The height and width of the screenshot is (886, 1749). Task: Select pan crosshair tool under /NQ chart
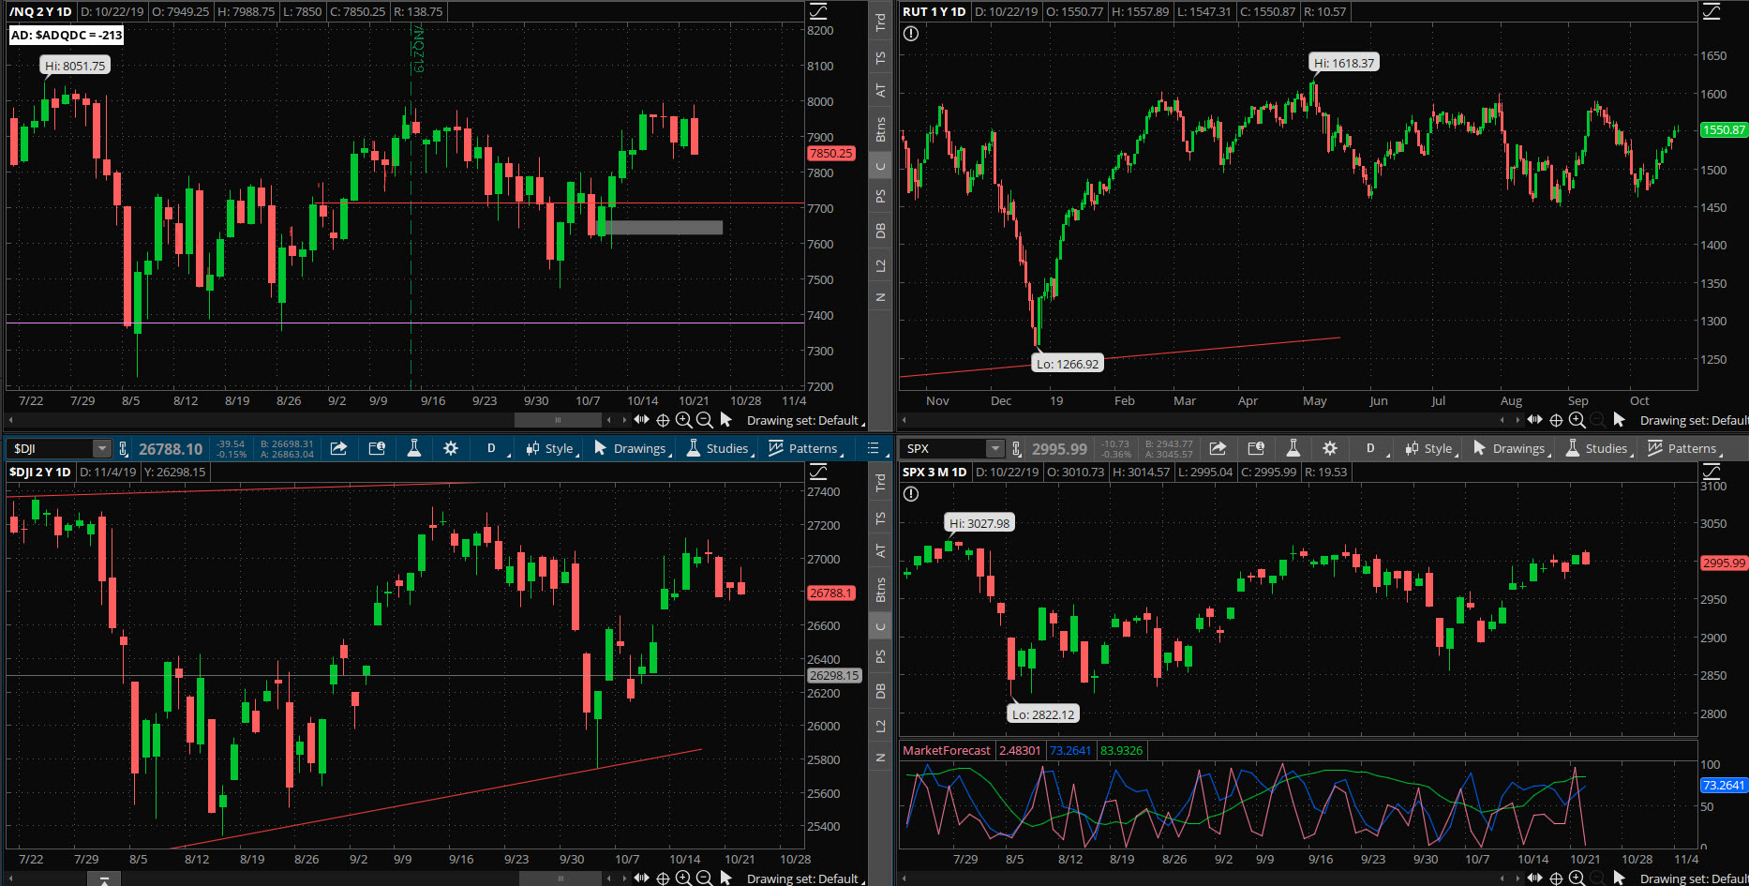pos(663,420)
